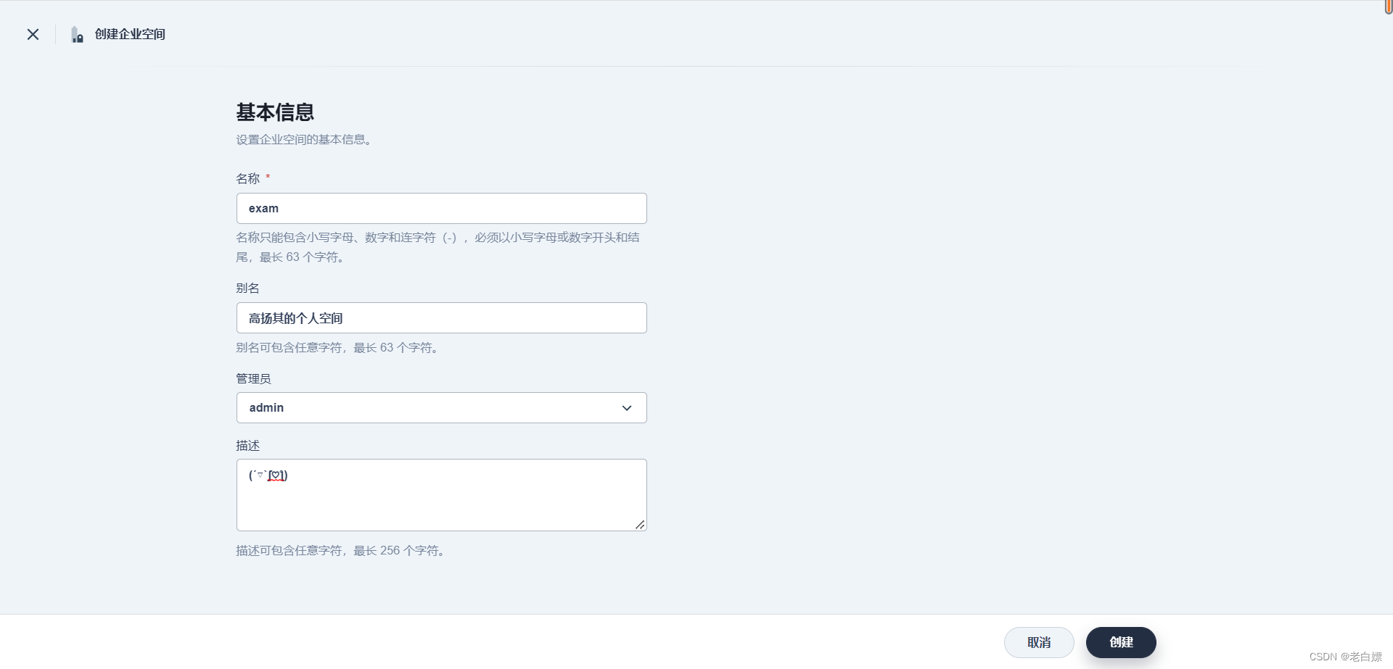
Task: Click the hint text 描述可包含任意字符 256 个字符
Action: [x=342, y=550]
